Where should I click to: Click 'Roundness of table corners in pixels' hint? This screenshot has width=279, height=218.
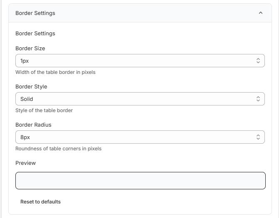[x=58, y=149]
